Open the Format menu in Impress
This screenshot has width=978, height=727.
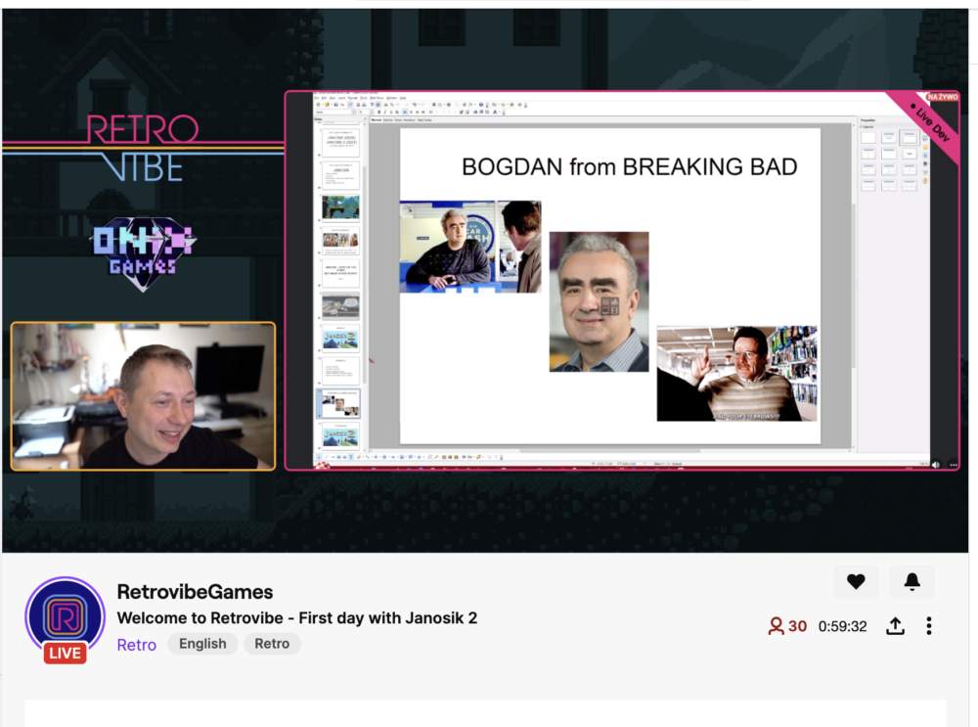(352, 98)
